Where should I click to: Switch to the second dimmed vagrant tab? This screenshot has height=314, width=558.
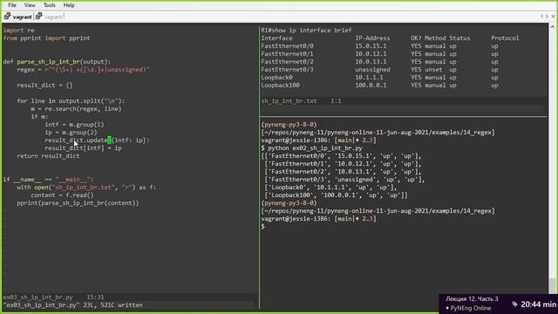[x=53, y=17]
